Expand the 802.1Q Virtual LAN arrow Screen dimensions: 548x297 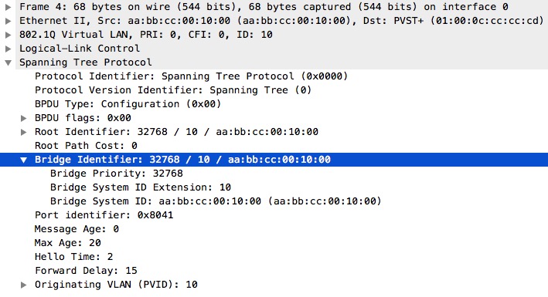click(x=8, y=35)
